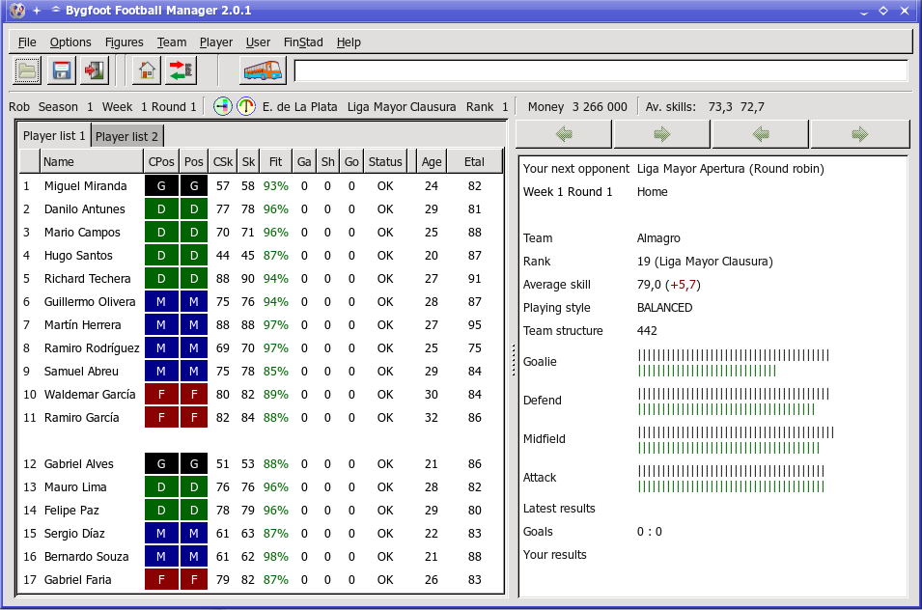
Task: Click the opponent team name Almagro
Action: [658, 238]
